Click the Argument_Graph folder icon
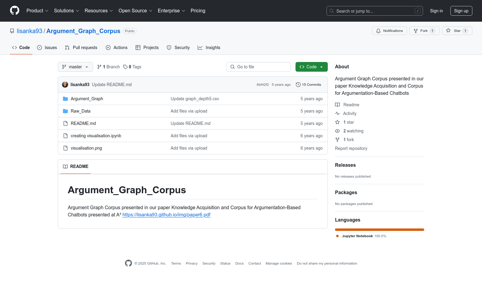 65,99
